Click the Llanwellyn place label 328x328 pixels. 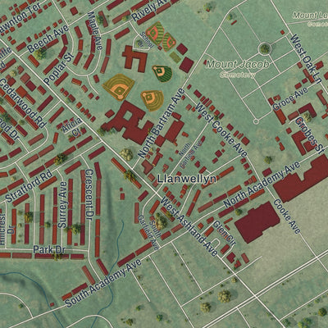tap(187, 179)
